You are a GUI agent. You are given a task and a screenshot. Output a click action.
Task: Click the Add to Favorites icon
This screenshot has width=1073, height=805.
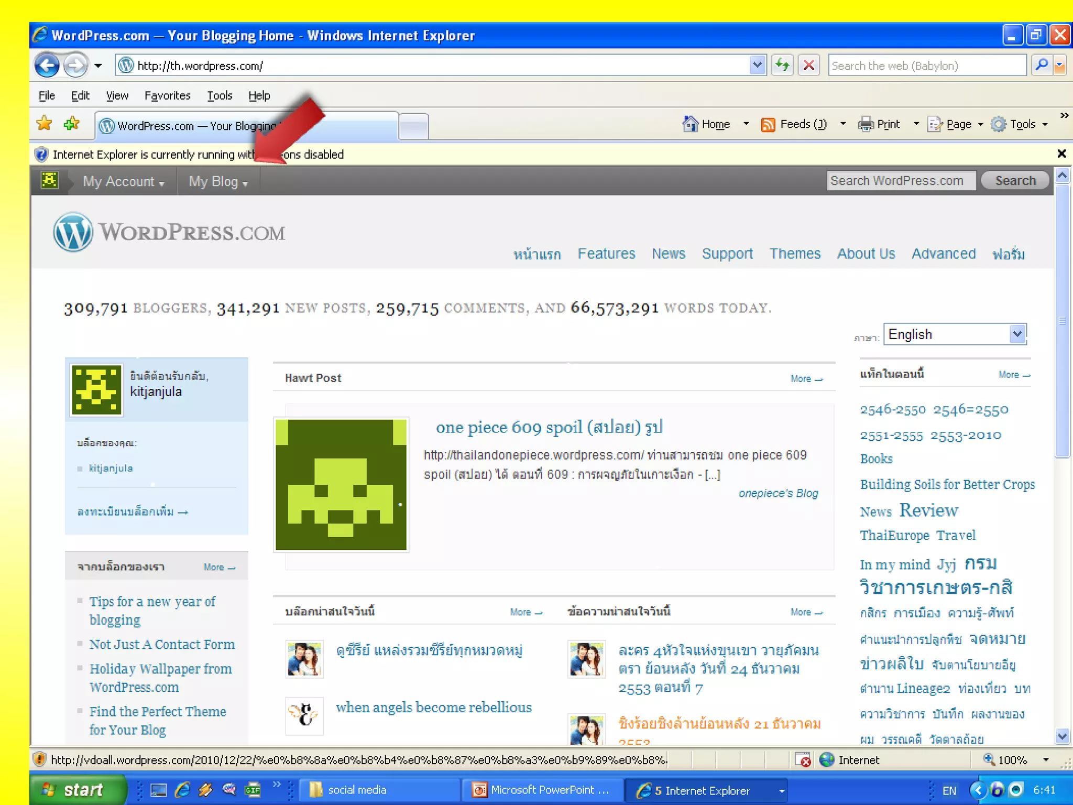(x=72, y=124)
